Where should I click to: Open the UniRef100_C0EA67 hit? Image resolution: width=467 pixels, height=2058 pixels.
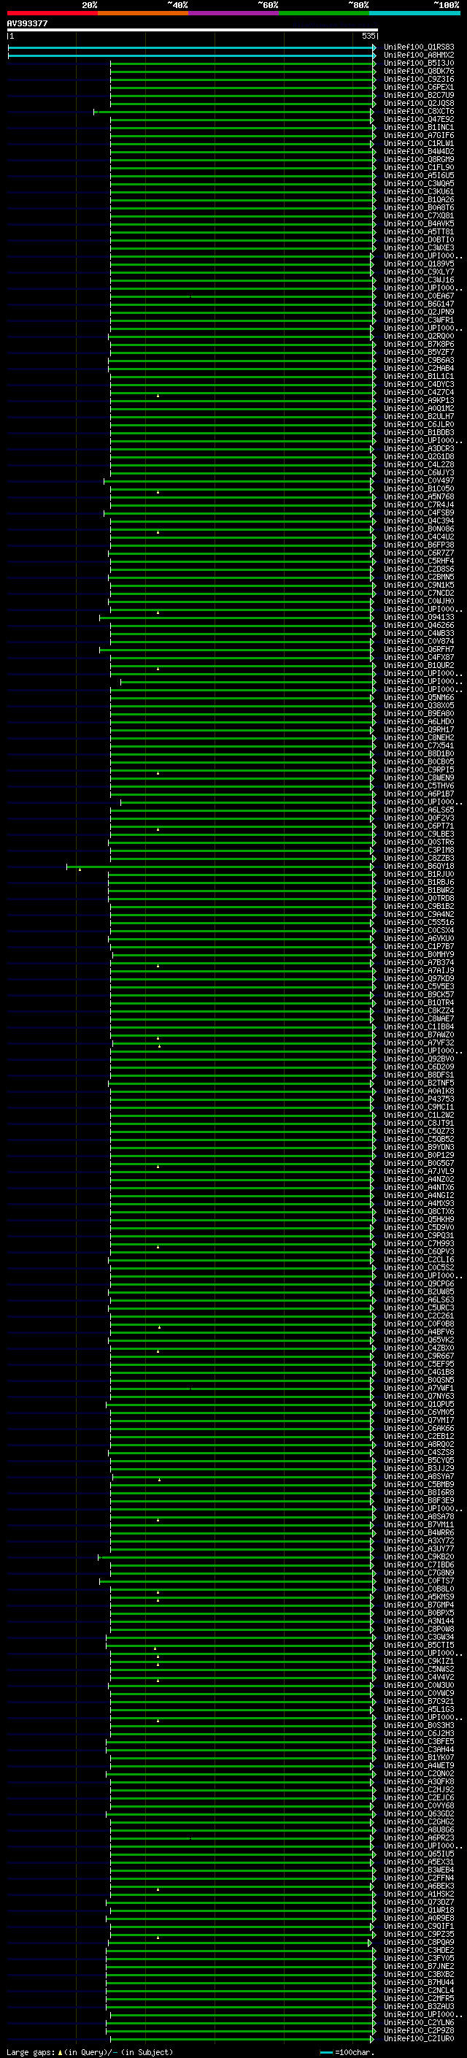(418, 296)
